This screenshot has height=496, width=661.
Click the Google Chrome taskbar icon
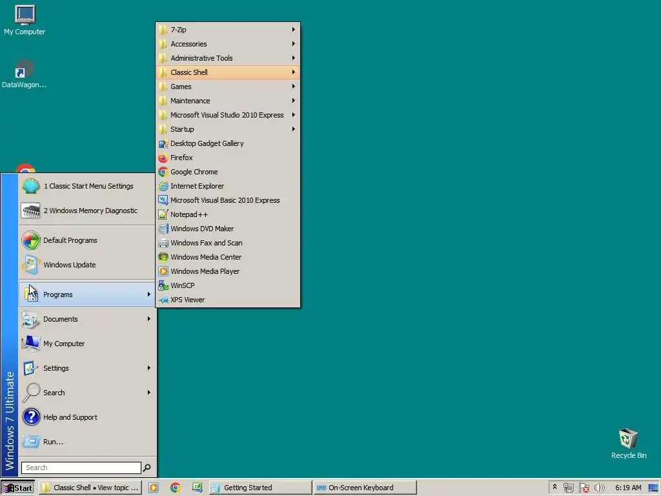pyautogui.click(x=176, y=488)
